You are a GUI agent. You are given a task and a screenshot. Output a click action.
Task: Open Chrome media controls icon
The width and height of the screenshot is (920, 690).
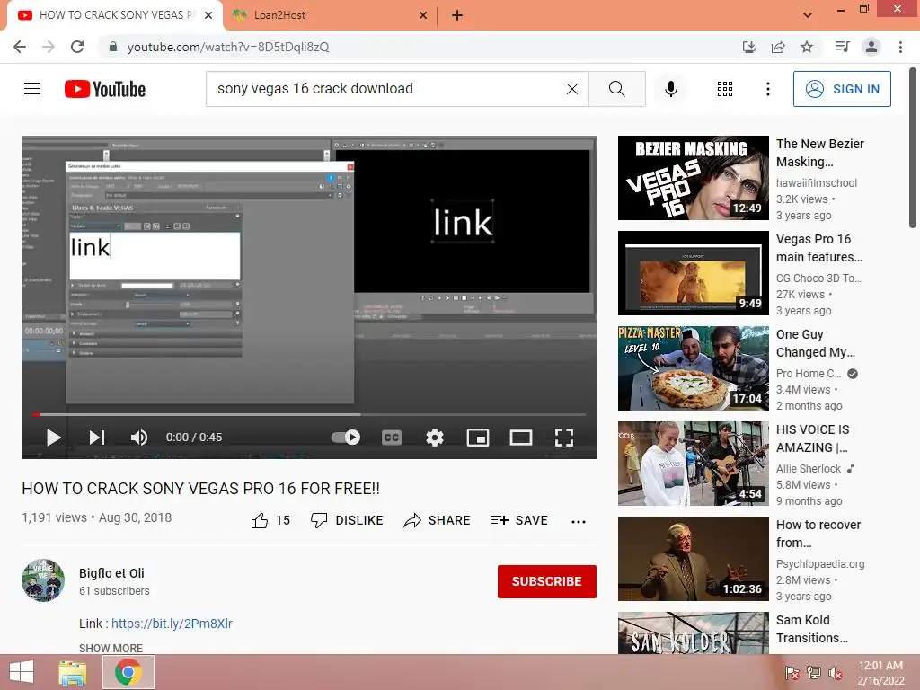pos(842,47)
